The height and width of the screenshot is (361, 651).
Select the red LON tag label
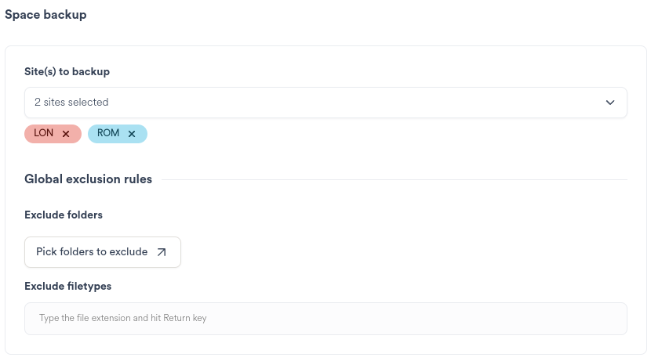point(44,133)
